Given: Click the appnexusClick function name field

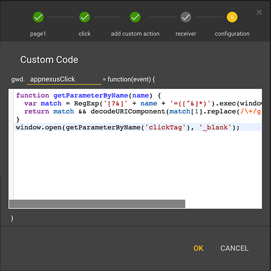Looking at the screenshot, I should coord(64,79).
